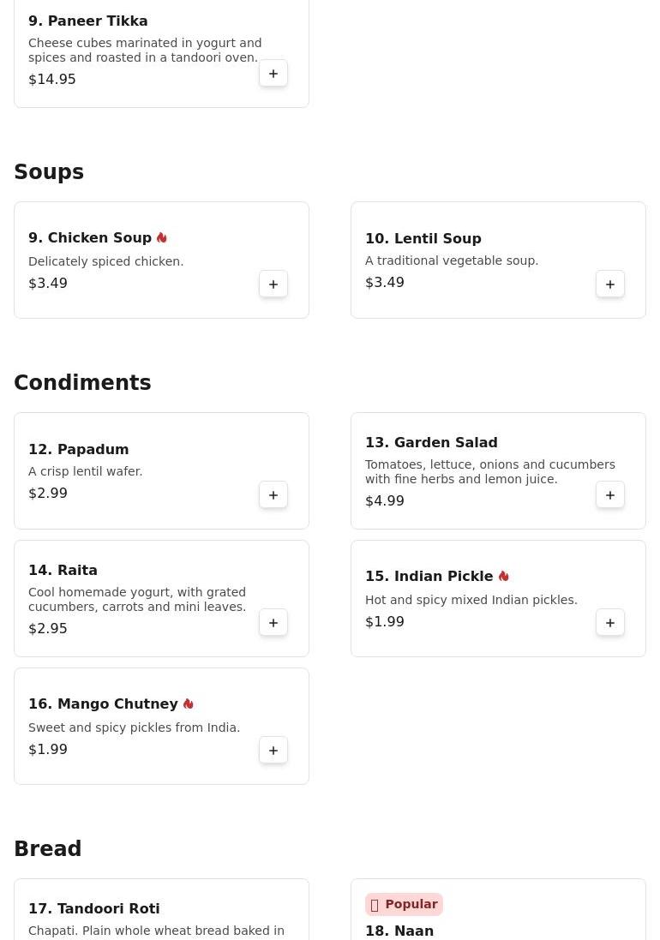660x940 pixels.
Task: Click the plus button for Lentil Soup
Action: 610,284
